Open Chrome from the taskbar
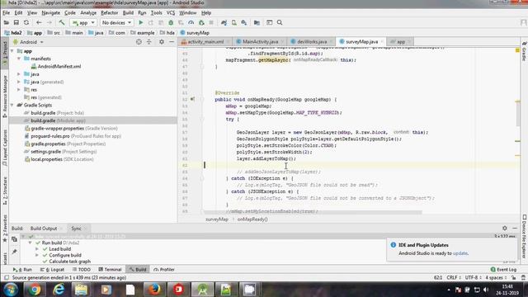The image size is (528, 297). (35, 290)
